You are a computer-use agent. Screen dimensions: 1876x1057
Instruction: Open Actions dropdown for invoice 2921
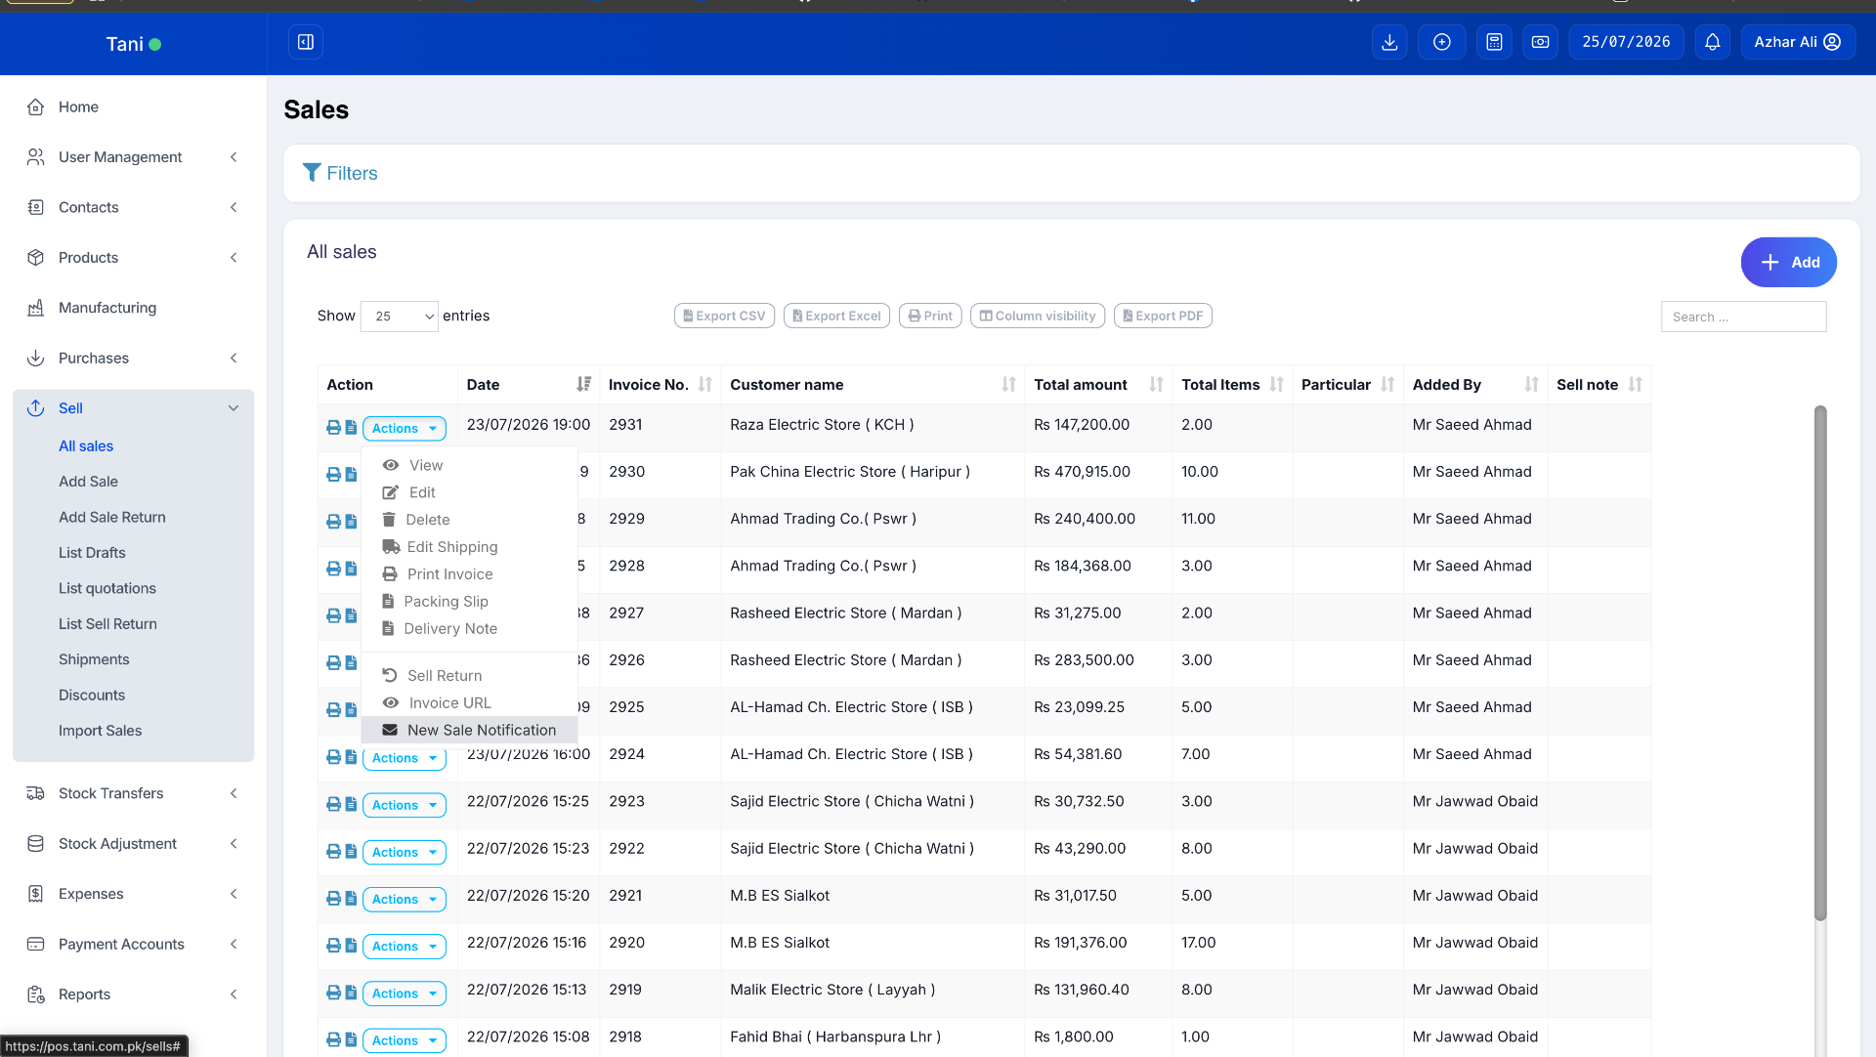405,899
